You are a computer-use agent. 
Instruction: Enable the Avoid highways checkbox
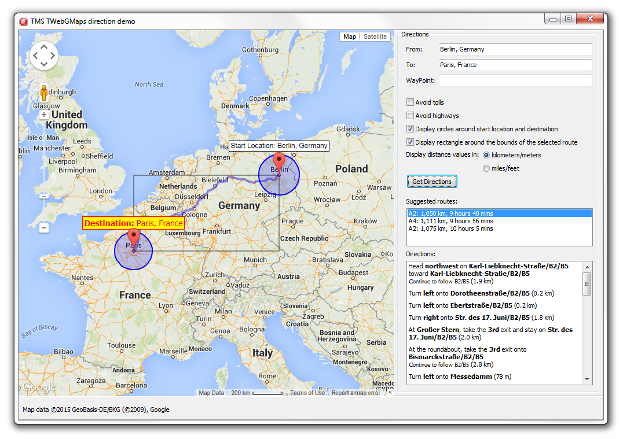click(x=410, y=116)
